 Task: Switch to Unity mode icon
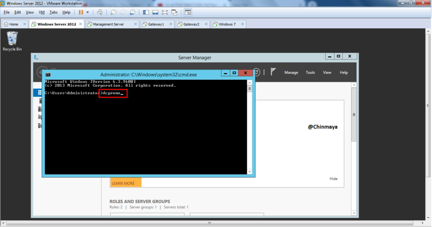[174, 12]
